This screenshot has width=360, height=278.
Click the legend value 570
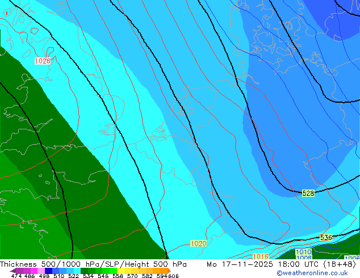(x=132, y=276)
